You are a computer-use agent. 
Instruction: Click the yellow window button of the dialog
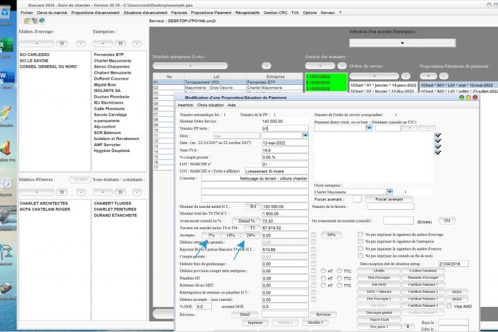pyautogui.click(x=469, y=98)
